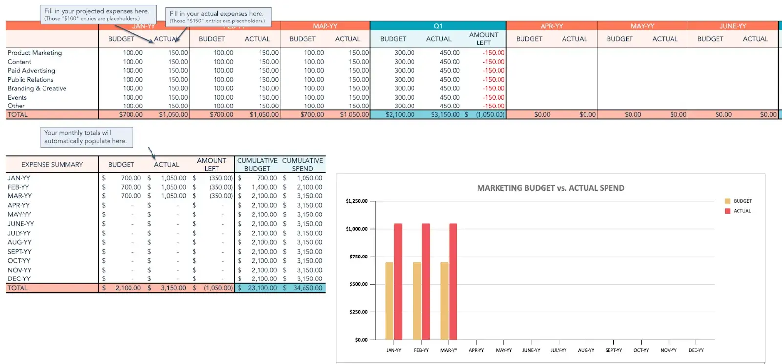Select the Branding & Creative row label

[37, 88]
